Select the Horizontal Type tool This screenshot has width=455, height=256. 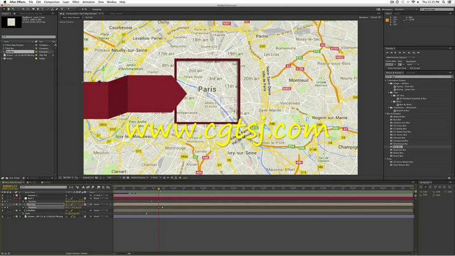click(43, 9)
